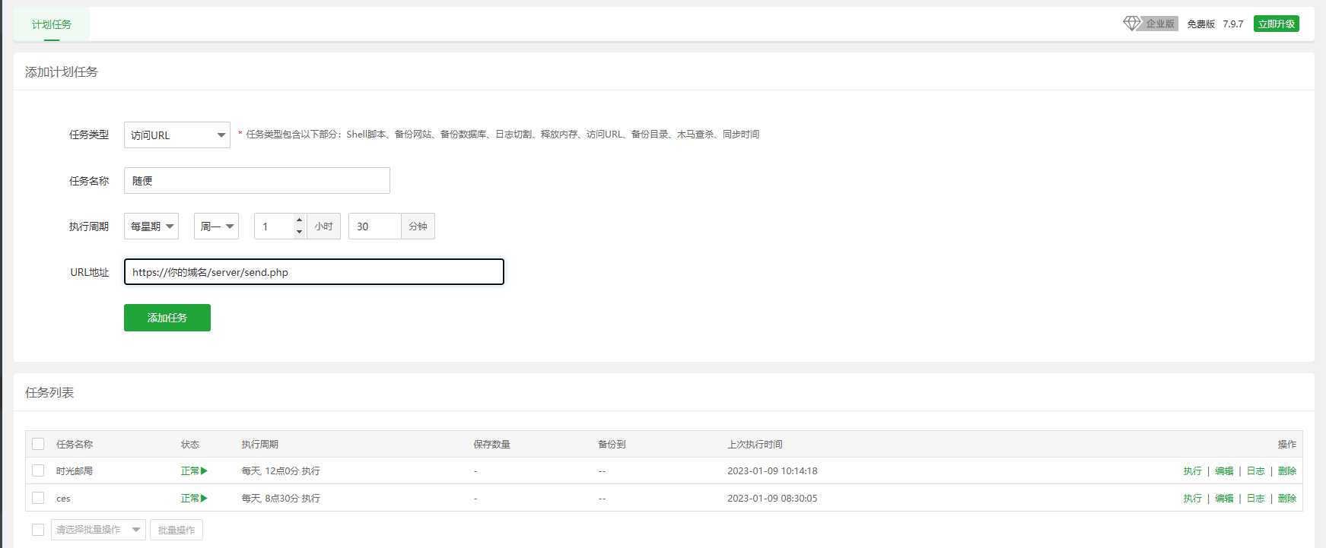Open the 任务类型 dropdown showing 访问URL
Screen dimensions: 1326x548
[x=177, y=135]
